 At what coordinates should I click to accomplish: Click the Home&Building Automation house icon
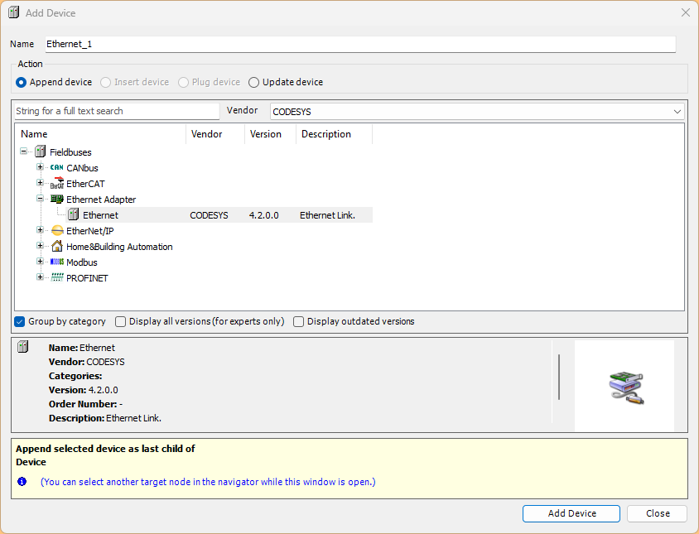pyautogui.click(x=56, y=247)
